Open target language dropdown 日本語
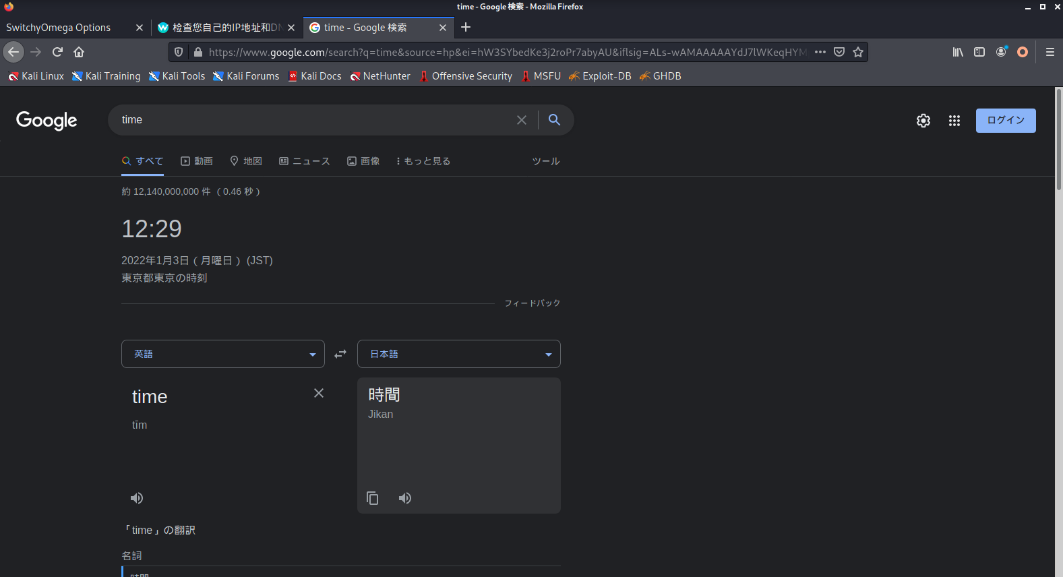Image resolution: width=1063 pixels, height=577 pixels. [459, 354]
